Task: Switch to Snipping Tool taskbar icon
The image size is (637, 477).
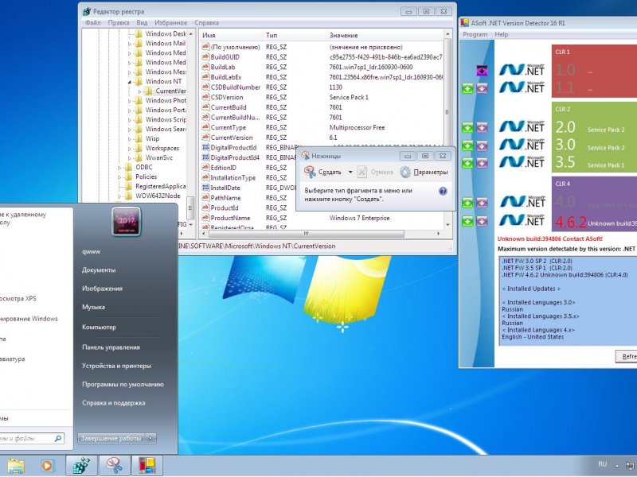Action: point(115,466)
